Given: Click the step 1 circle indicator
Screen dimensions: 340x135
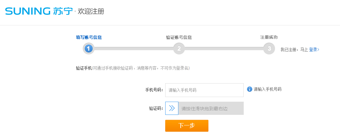Looking at the screenshot, I should coord(88,49).
